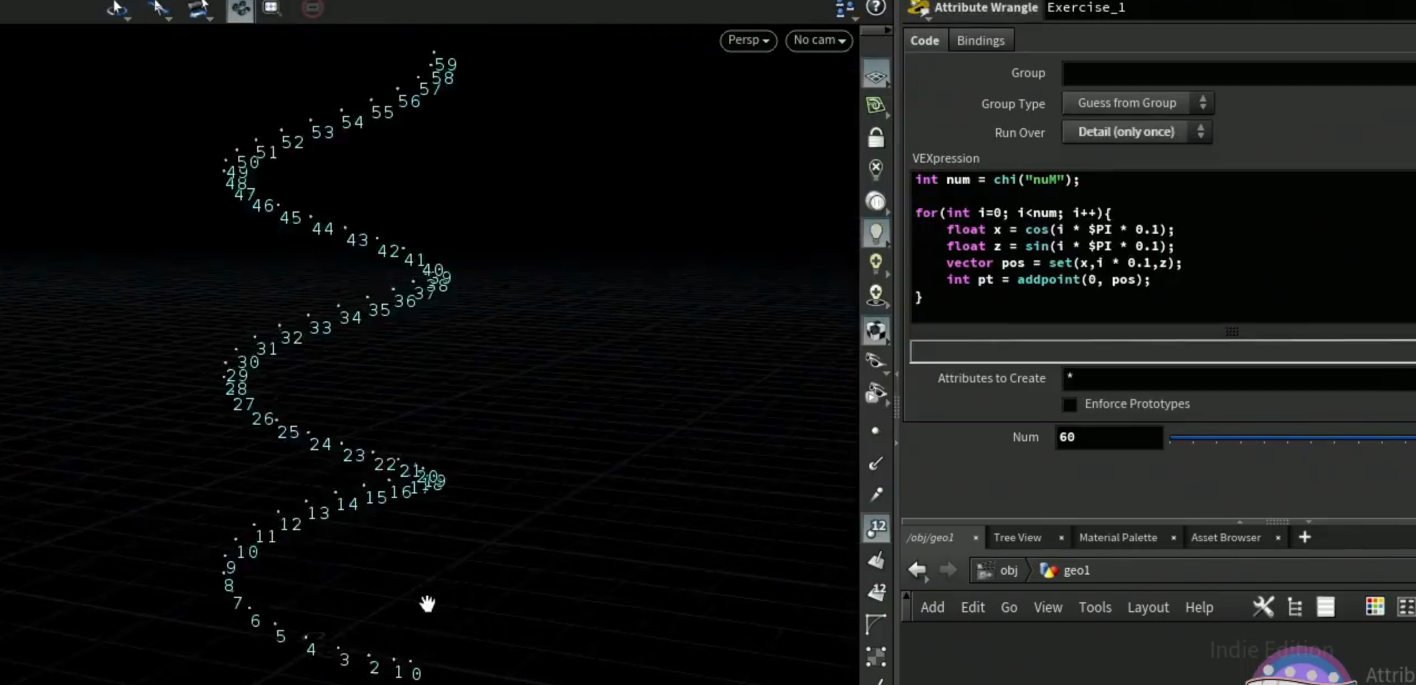
Task: Click the help question mark icon
Action: pyautogui.click(x=876, y=7)
